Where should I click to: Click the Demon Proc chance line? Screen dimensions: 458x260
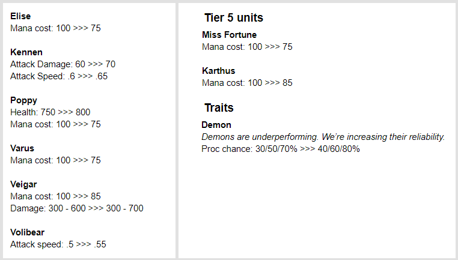pyautogui.click(x=280, y=149)
